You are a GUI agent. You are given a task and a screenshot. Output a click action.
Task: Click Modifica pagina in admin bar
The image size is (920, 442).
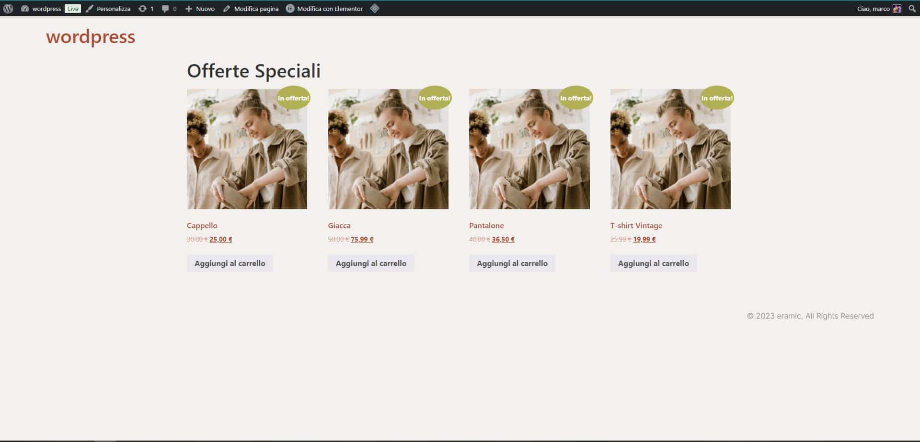tap(251, 9)
